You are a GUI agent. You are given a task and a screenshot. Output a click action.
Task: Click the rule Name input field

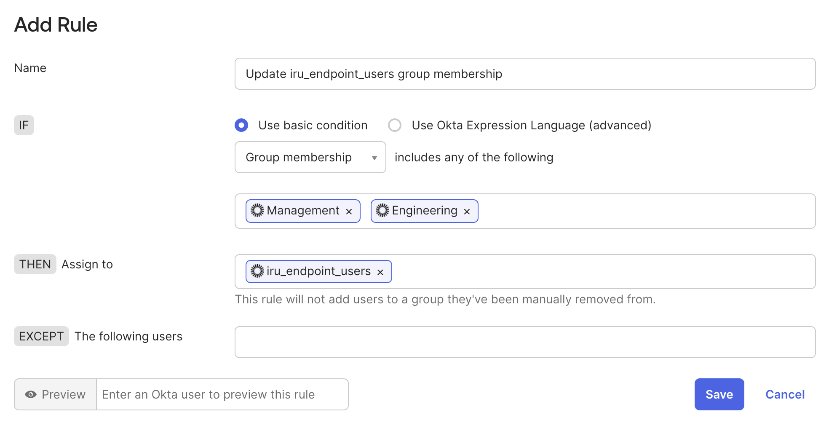[x=525, y=74]
